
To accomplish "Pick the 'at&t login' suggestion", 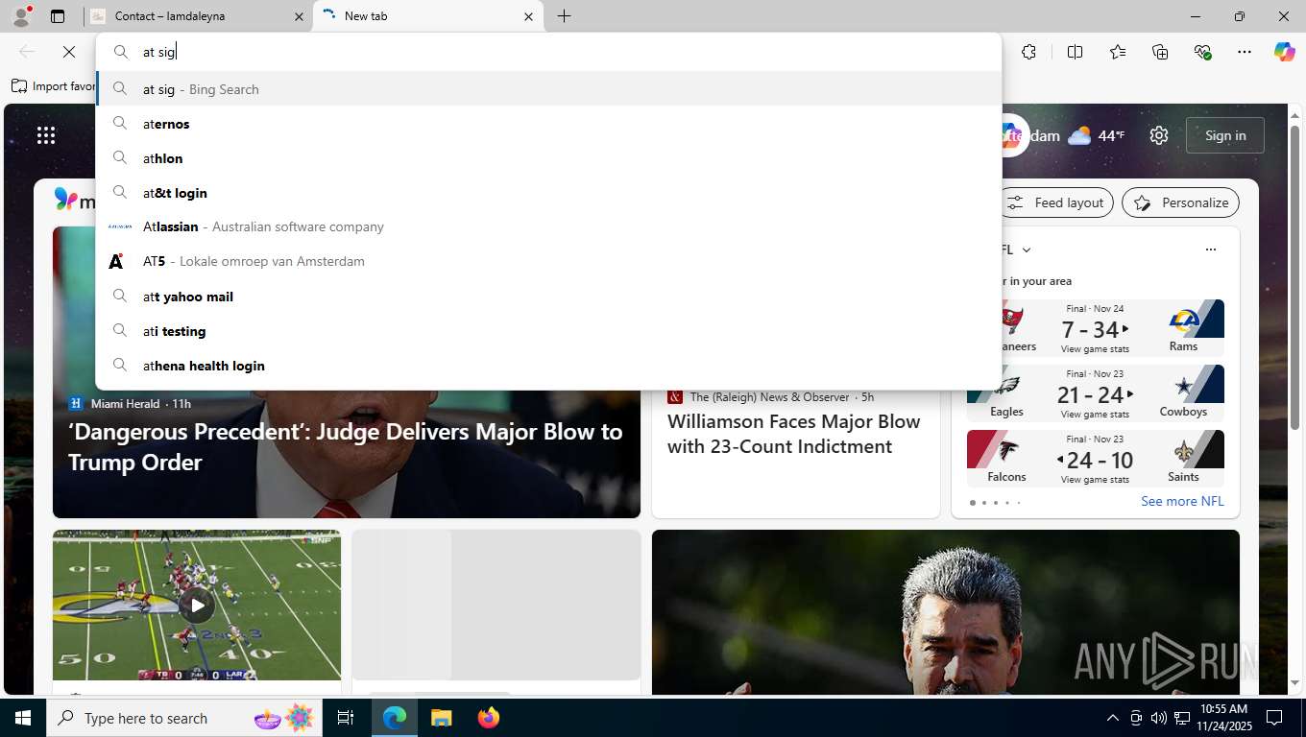I will tap(548, 193).
